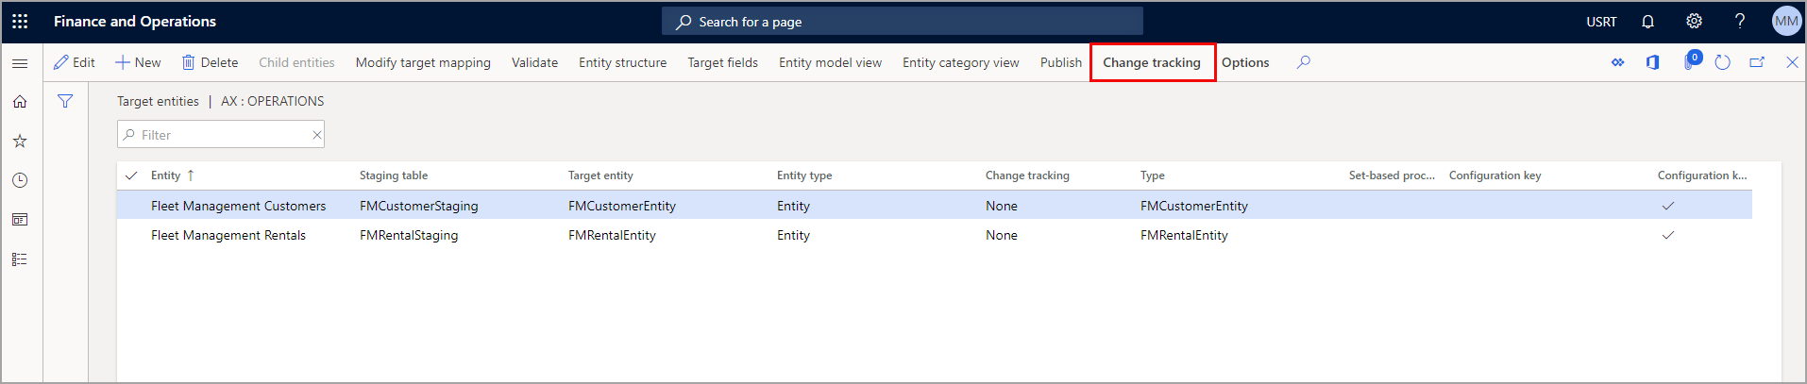Click FMCustomerEntity in Target entity column
This screenshot has height=384, width=1807.
622,206
